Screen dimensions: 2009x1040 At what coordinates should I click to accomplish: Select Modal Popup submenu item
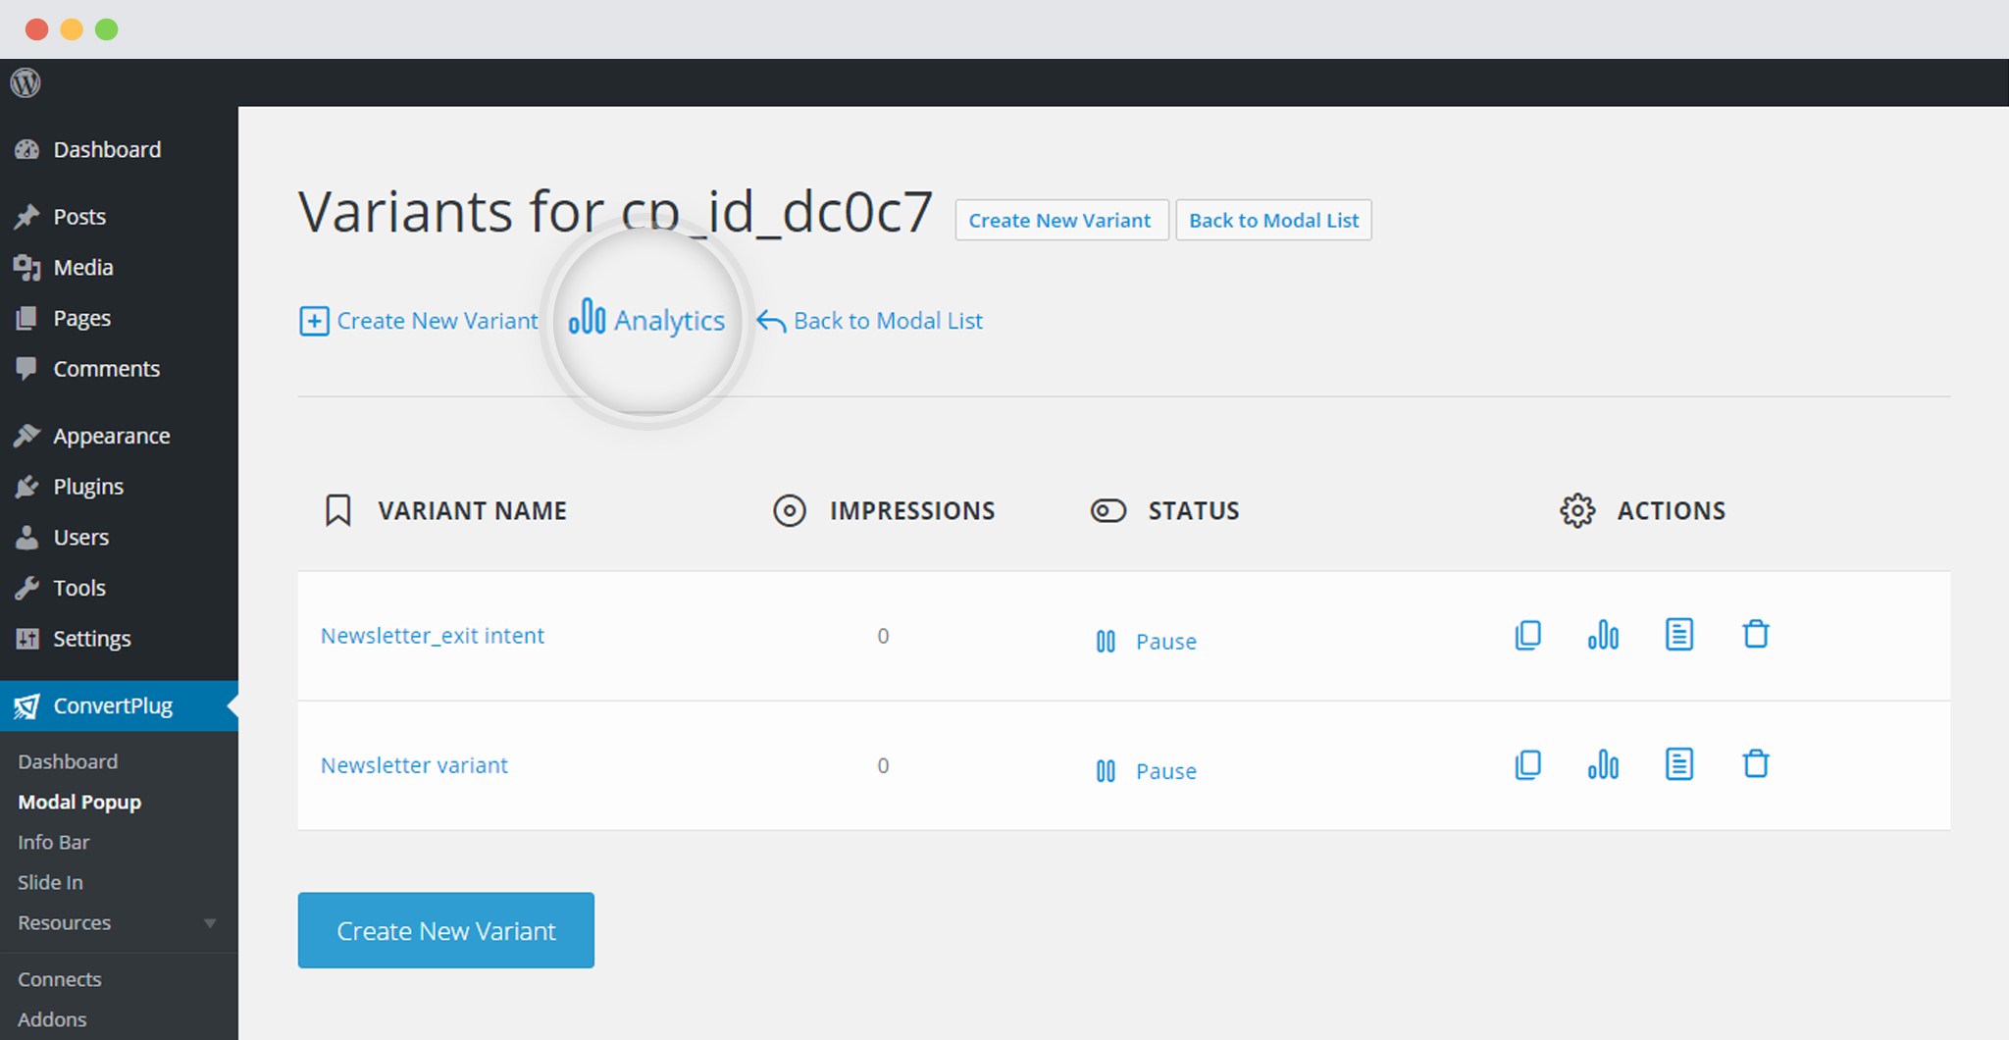coord(79,802)
